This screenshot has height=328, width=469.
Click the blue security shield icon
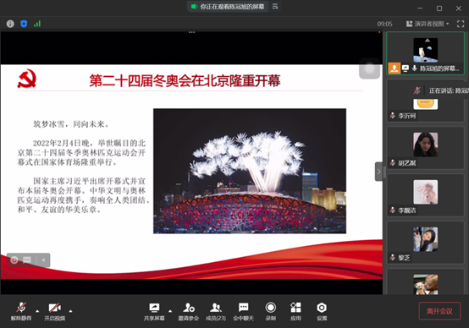tap(24, 24)
